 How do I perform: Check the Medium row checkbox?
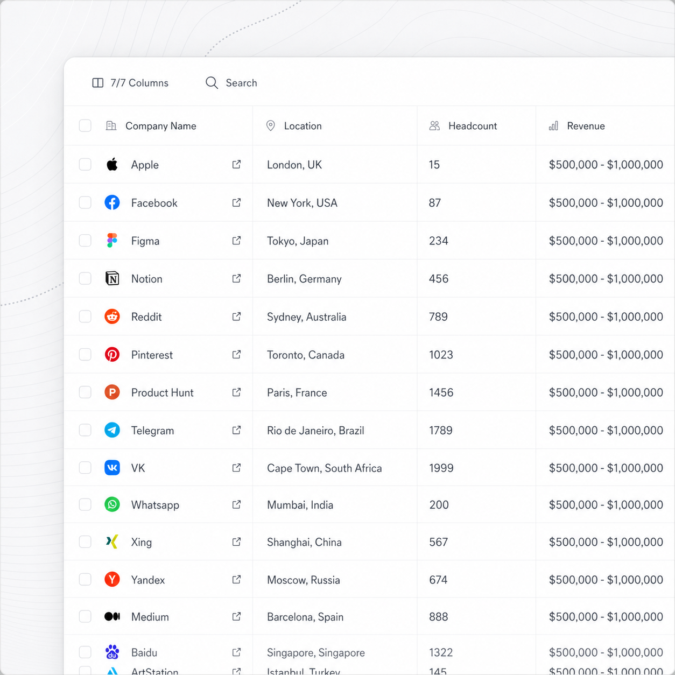click(85, 616)
